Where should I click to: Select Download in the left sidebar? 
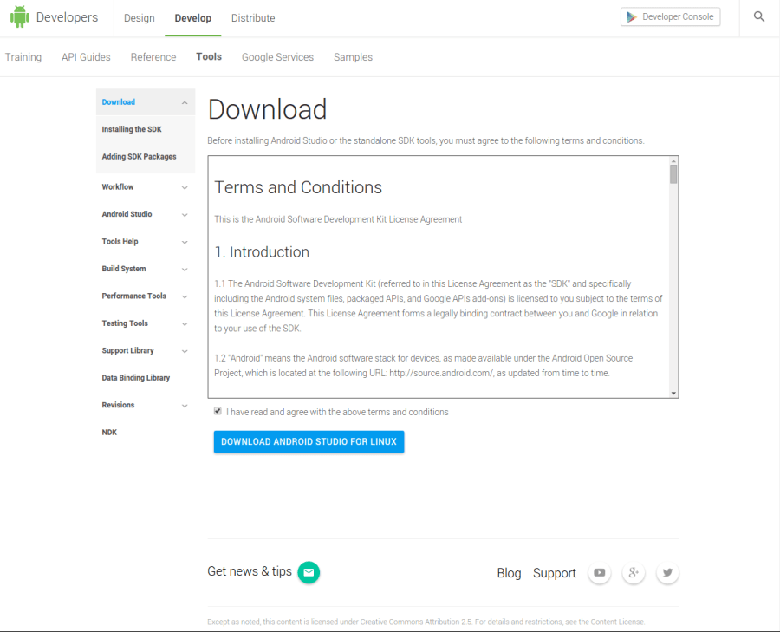coord(118,101)
